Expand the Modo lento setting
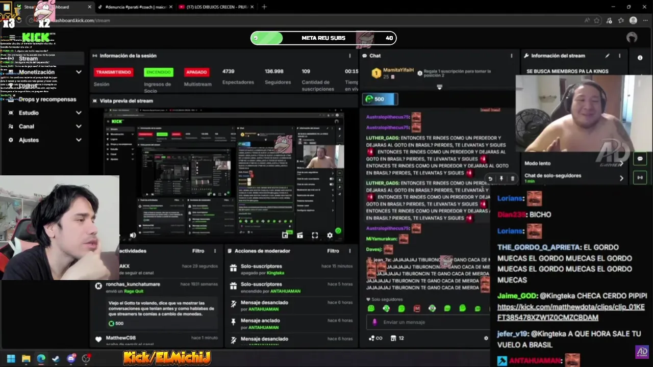This screenshot has height=367, width=653. pyautogui.click(x=621, y=164)
